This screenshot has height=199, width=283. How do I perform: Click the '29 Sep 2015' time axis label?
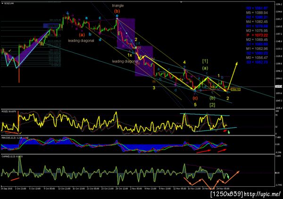pos(7,189)
